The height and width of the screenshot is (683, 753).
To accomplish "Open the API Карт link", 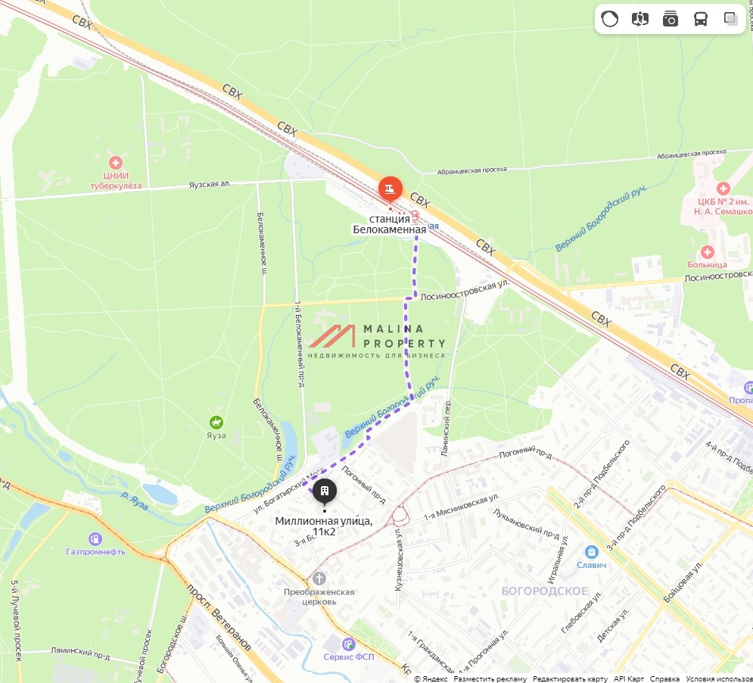I will point(629,678).
